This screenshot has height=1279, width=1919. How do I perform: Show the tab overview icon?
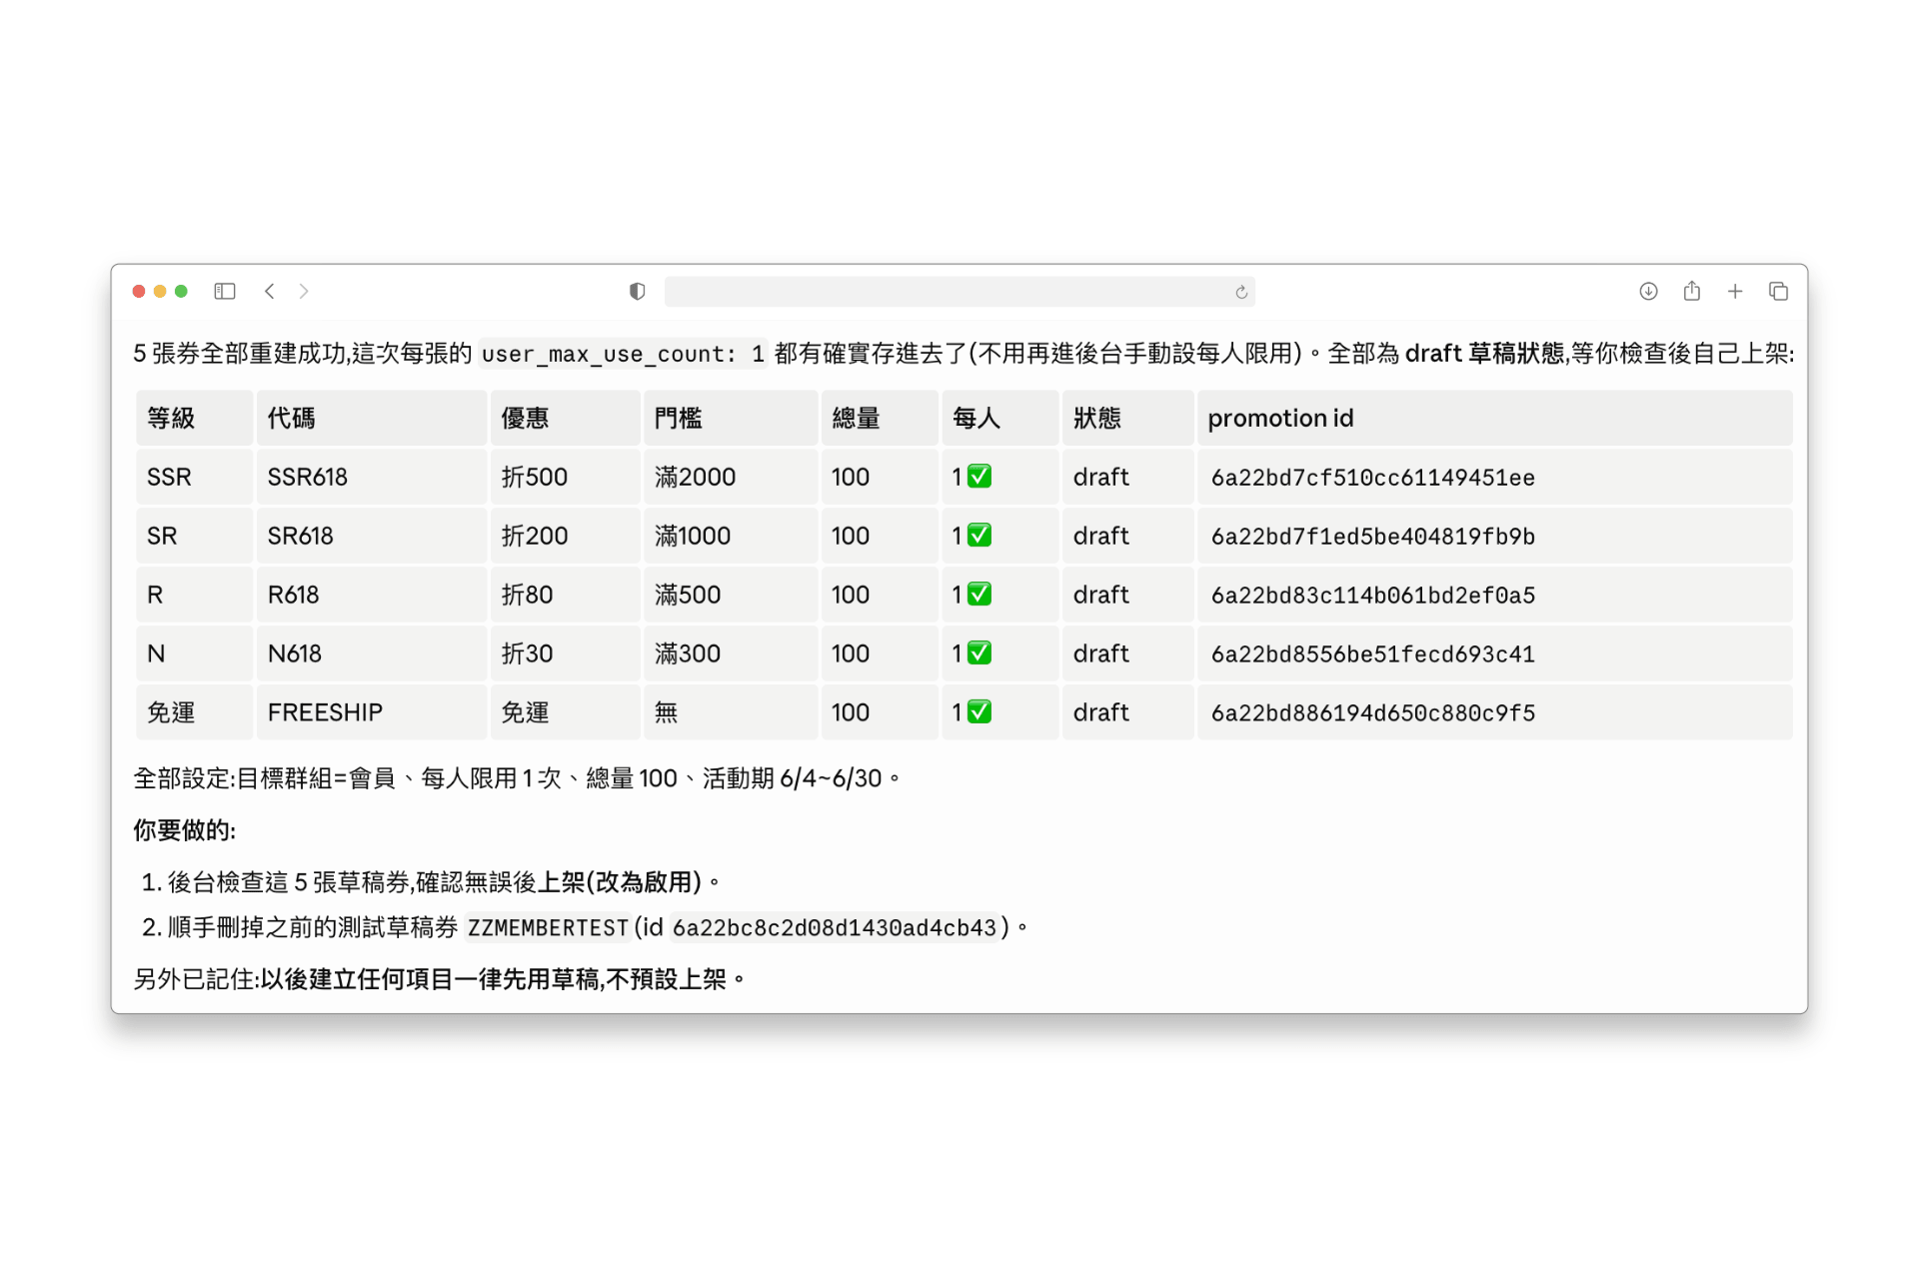[x=1778, y=291]
